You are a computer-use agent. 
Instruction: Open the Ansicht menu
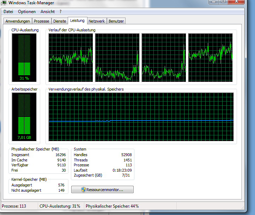click(48, 12)
